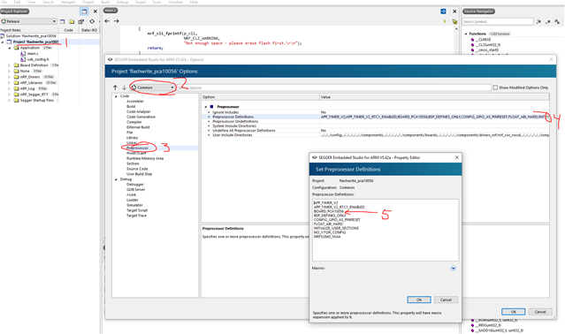Switch to the main.c editor tab

[111, 11]
